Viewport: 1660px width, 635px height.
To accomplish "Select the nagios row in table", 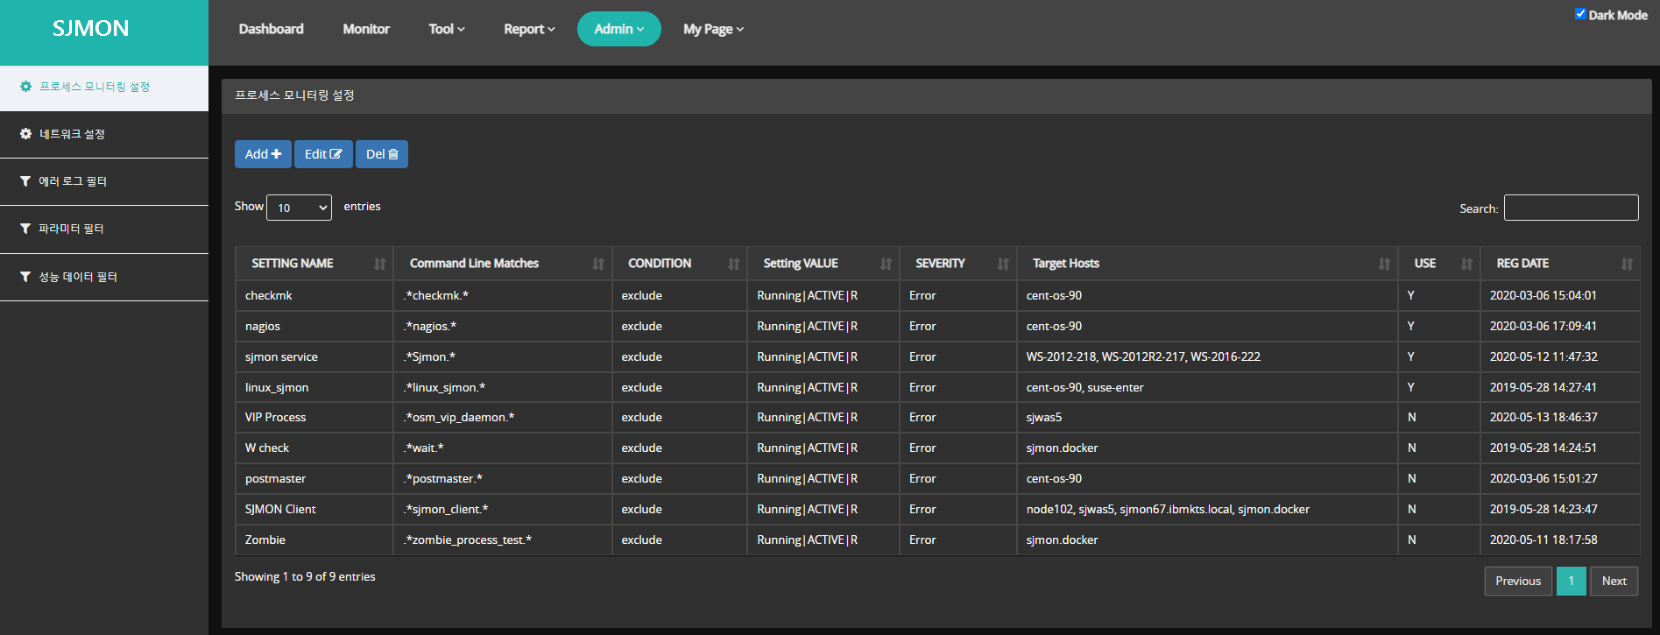I will pyautogui.click(x=263, y=326).
